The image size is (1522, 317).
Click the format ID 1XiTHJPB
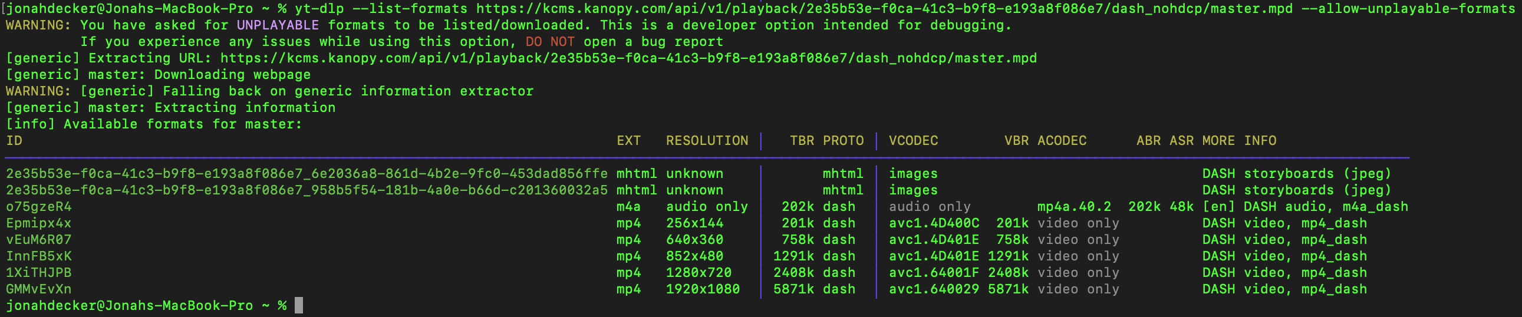click(39, 273)
